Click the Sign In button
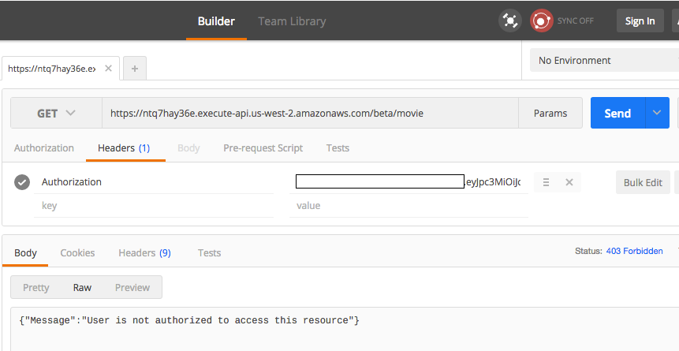Viewport: 679px width, 351px height. pyautogui.click(x=640, y=21)
